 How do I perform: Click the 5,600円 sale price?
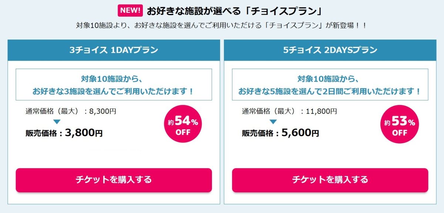(300, 133)
